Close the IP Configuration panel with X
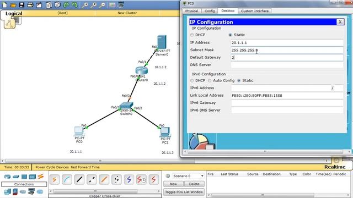 (340, 22)
